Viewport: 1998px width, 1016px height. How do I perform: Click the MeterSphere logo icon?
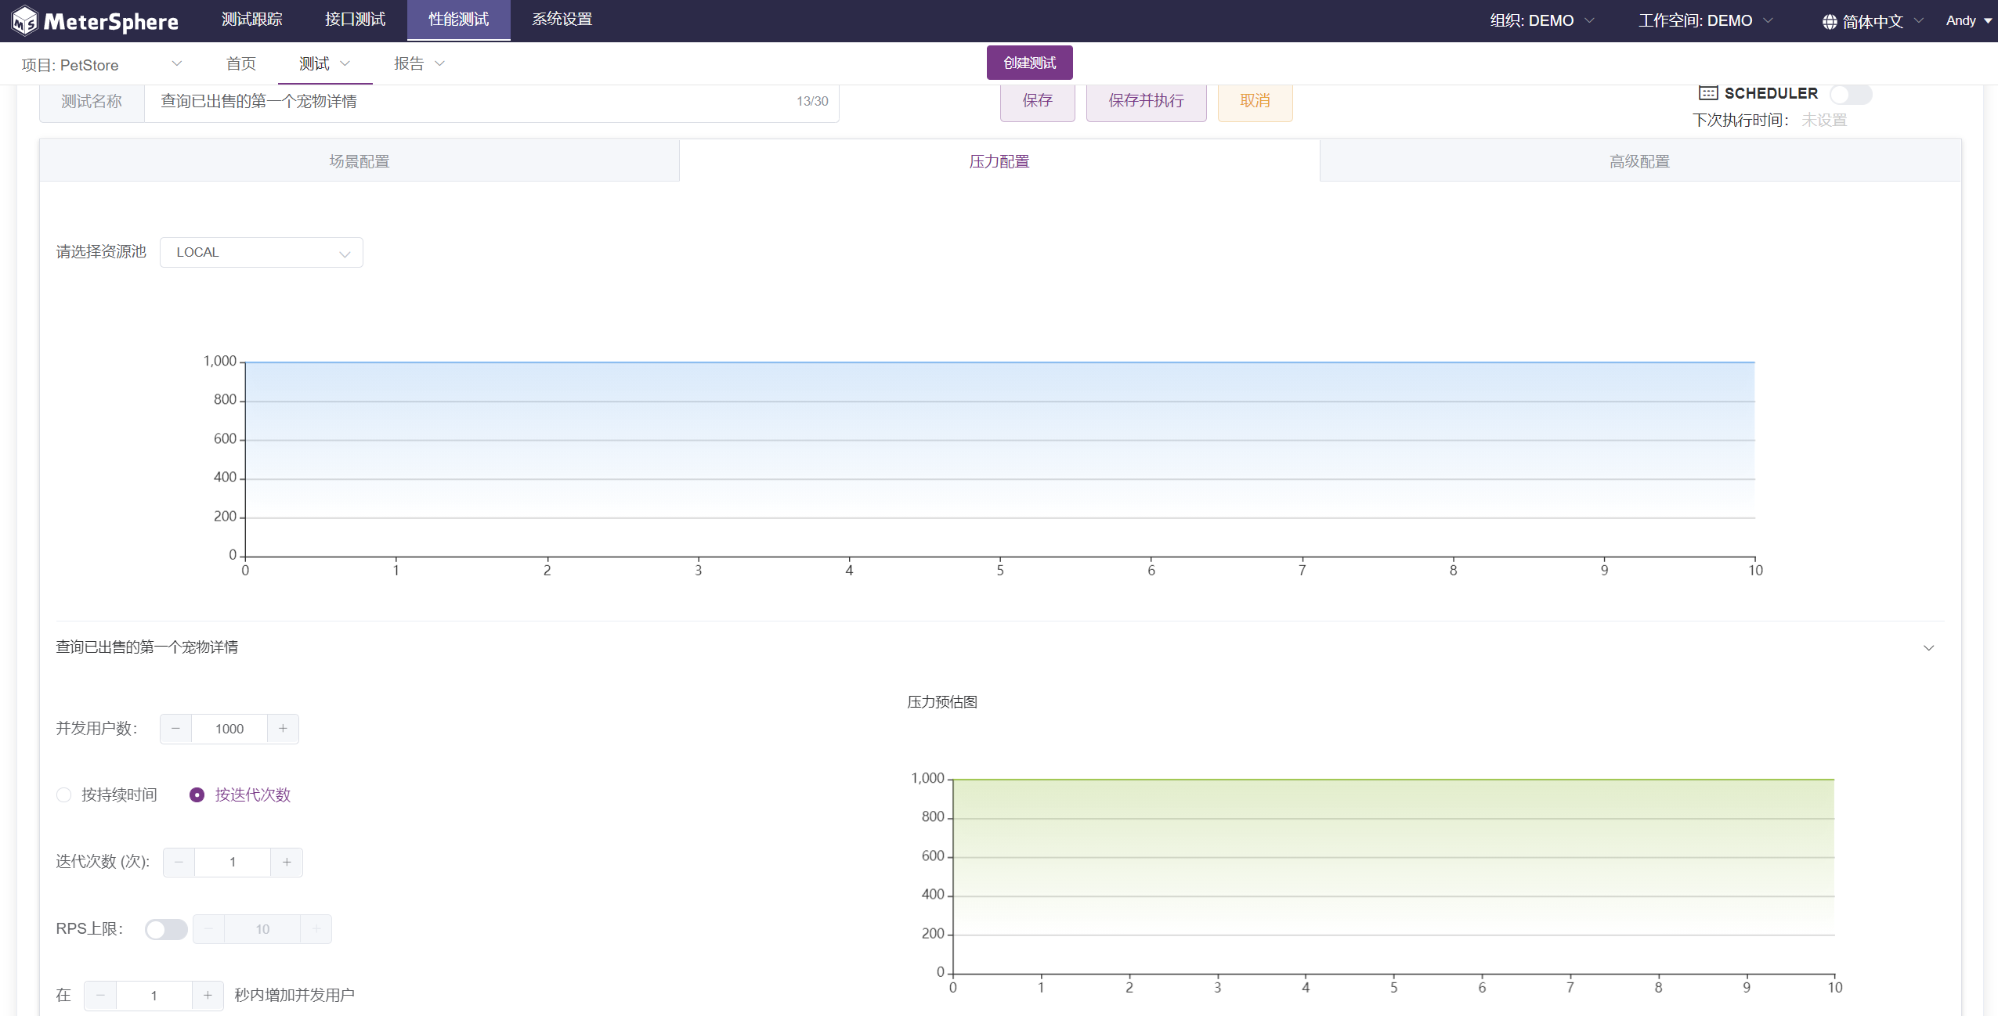pos(24,20)
